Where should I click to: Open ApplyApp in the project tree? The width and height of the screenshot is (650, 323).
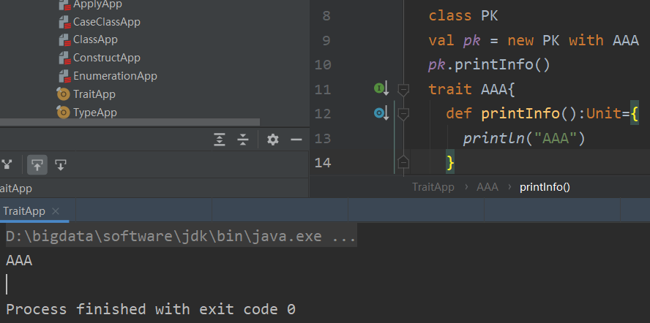[97, 4]
